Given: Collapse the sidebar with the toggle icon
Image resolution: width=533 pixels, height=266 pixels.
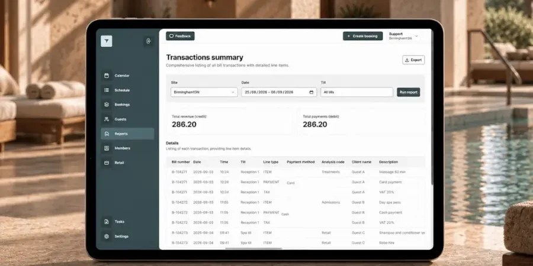Looking at the screenshot, I should [x=149, y=41].
